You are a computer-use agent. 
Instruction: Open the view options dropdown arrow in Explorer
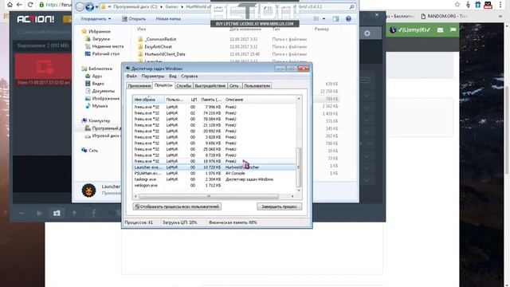tap(324, 19)
